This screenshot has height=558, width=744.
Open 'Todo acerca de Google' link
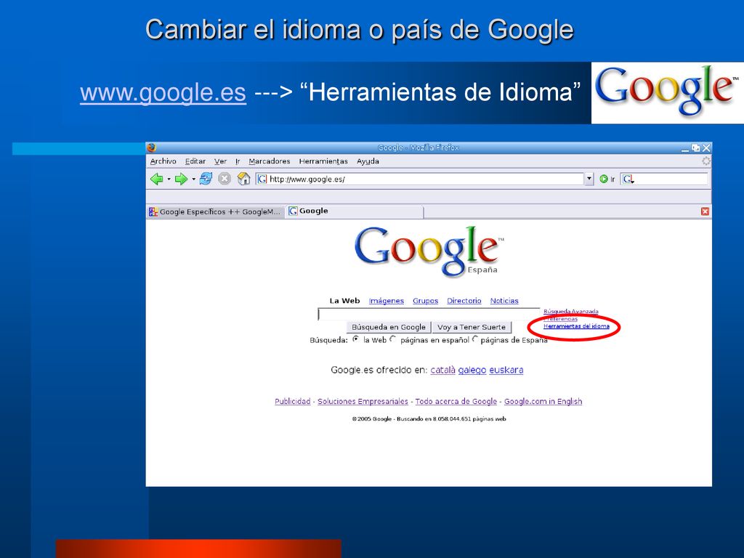click(456, 401)
